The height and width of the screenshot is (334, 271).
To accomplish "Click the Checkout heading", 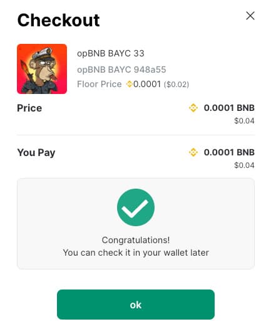I will tap(58, 20).
